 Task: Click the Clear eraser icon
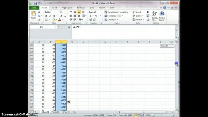click(148, 19)
